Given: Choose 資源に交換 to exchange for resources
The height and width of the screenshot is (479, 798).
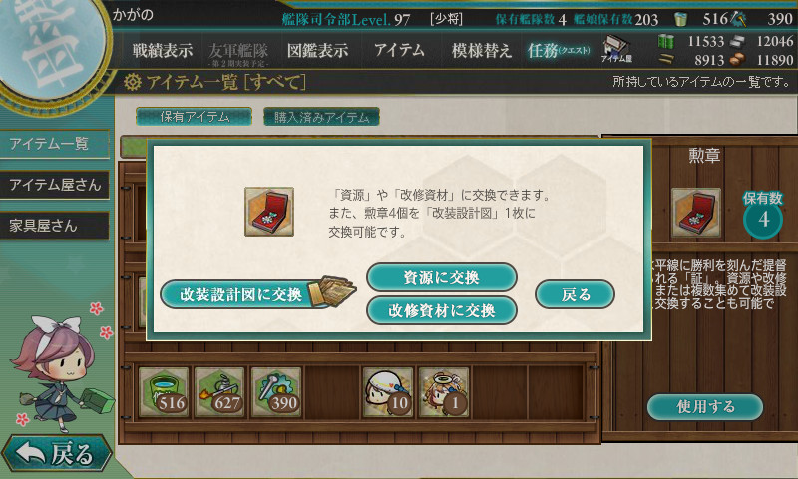Looking at the screenshot, I should click(x=442, y=277).
